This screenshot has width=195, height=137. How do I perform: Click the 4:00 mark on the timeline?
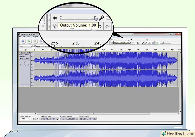(x=172, y=50)
